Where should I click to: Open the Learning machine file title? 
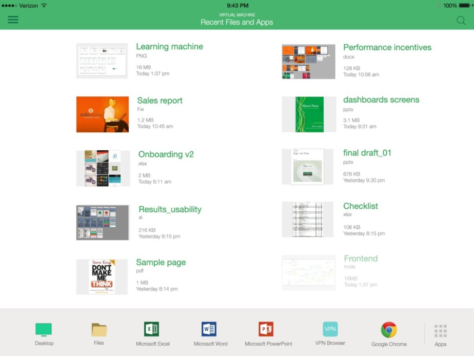point(169,47)
